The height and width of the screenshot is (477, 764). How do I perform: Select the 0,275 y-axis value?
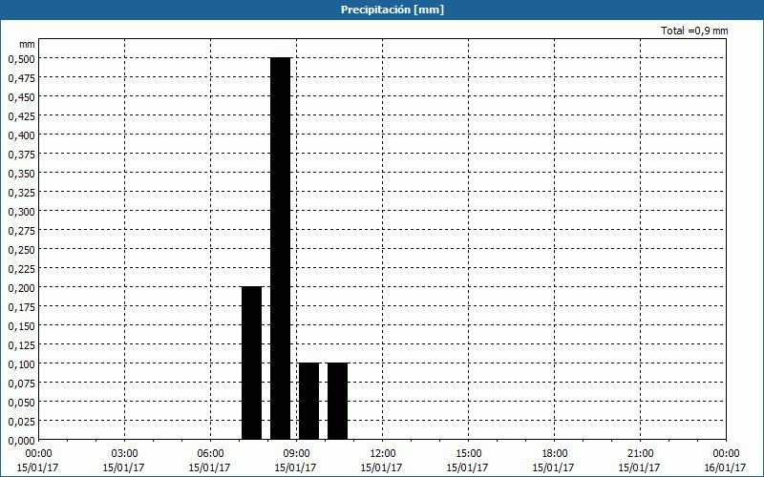(21, 231)
